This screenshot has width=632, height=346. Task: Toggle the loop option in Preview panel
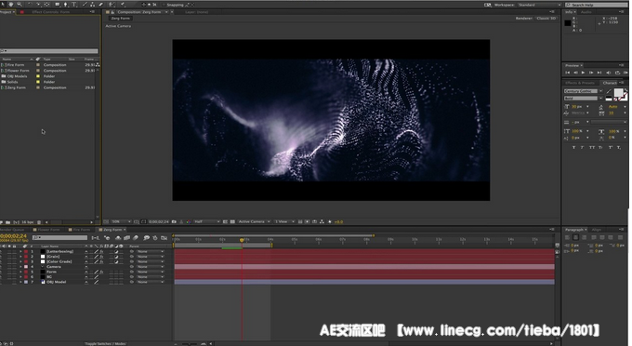pyautogui.click(x=617, y=73)
